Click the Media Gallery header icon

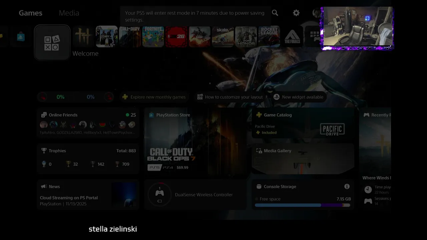click(259, 151)
